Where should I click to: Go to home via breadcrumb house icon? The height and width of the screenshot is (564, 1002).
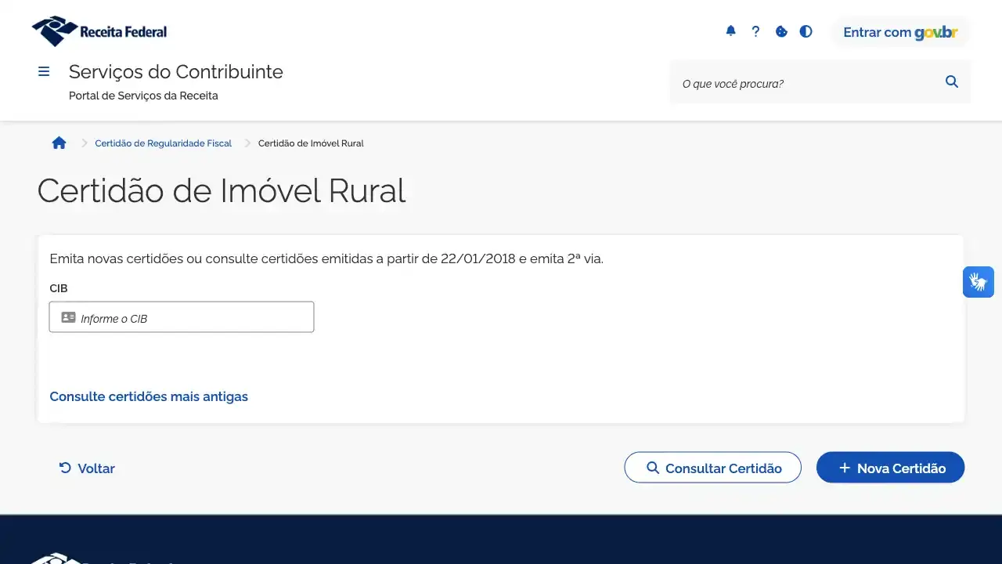click(59, 143)
